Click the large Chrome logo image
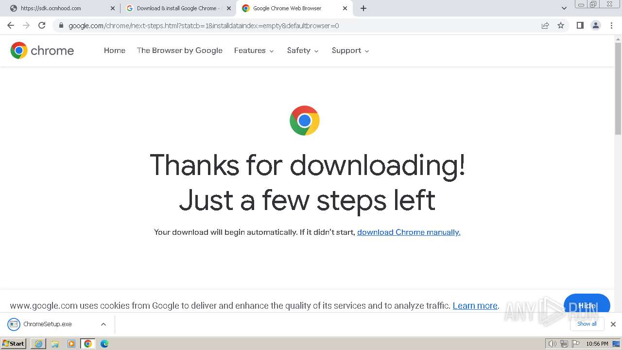The width and height of the screenshot is (622, 350). [x=305, y=121]
